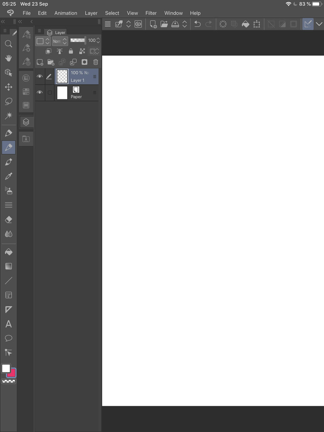Open the Color Wheel palette icon
Screen dimensions: 324x432
(26, 78)
